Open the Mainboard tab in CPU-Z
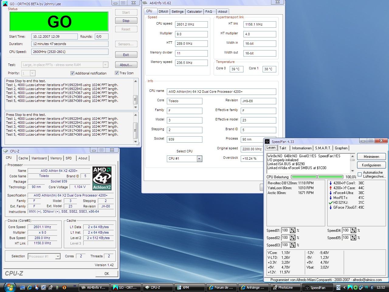Viewport: 389px width, 292px height. pos(39,158)
